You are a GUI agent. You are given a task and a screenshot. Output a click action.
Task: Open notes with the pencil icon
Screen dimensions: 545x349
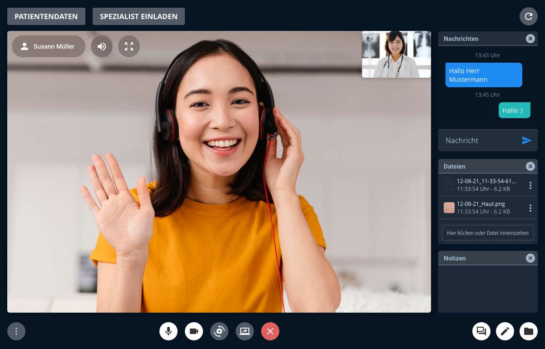[x=505, y=331]
